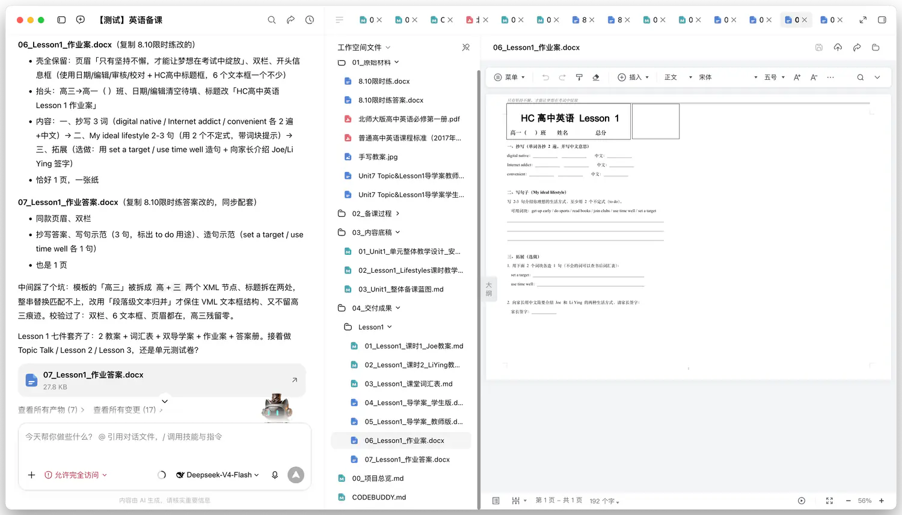Screen dimensions: 902x515
Task: Select the eraser clear-formatting icon
Action: point(596,78)
